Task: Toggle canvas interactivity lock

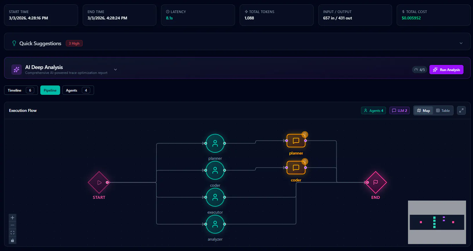Action: [x=12, y=240]
